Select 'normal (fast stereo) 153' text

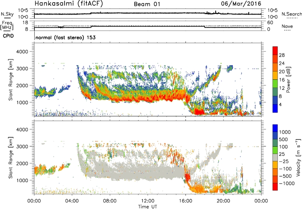65,37
